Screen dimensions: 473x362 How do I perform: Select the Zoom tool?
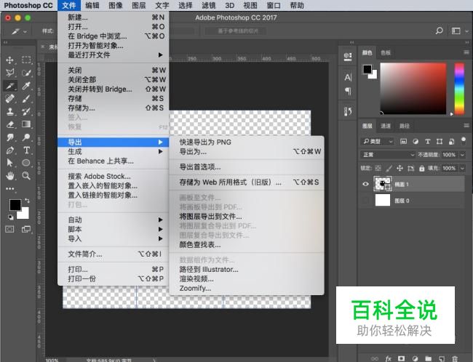[x=26, y=176]
